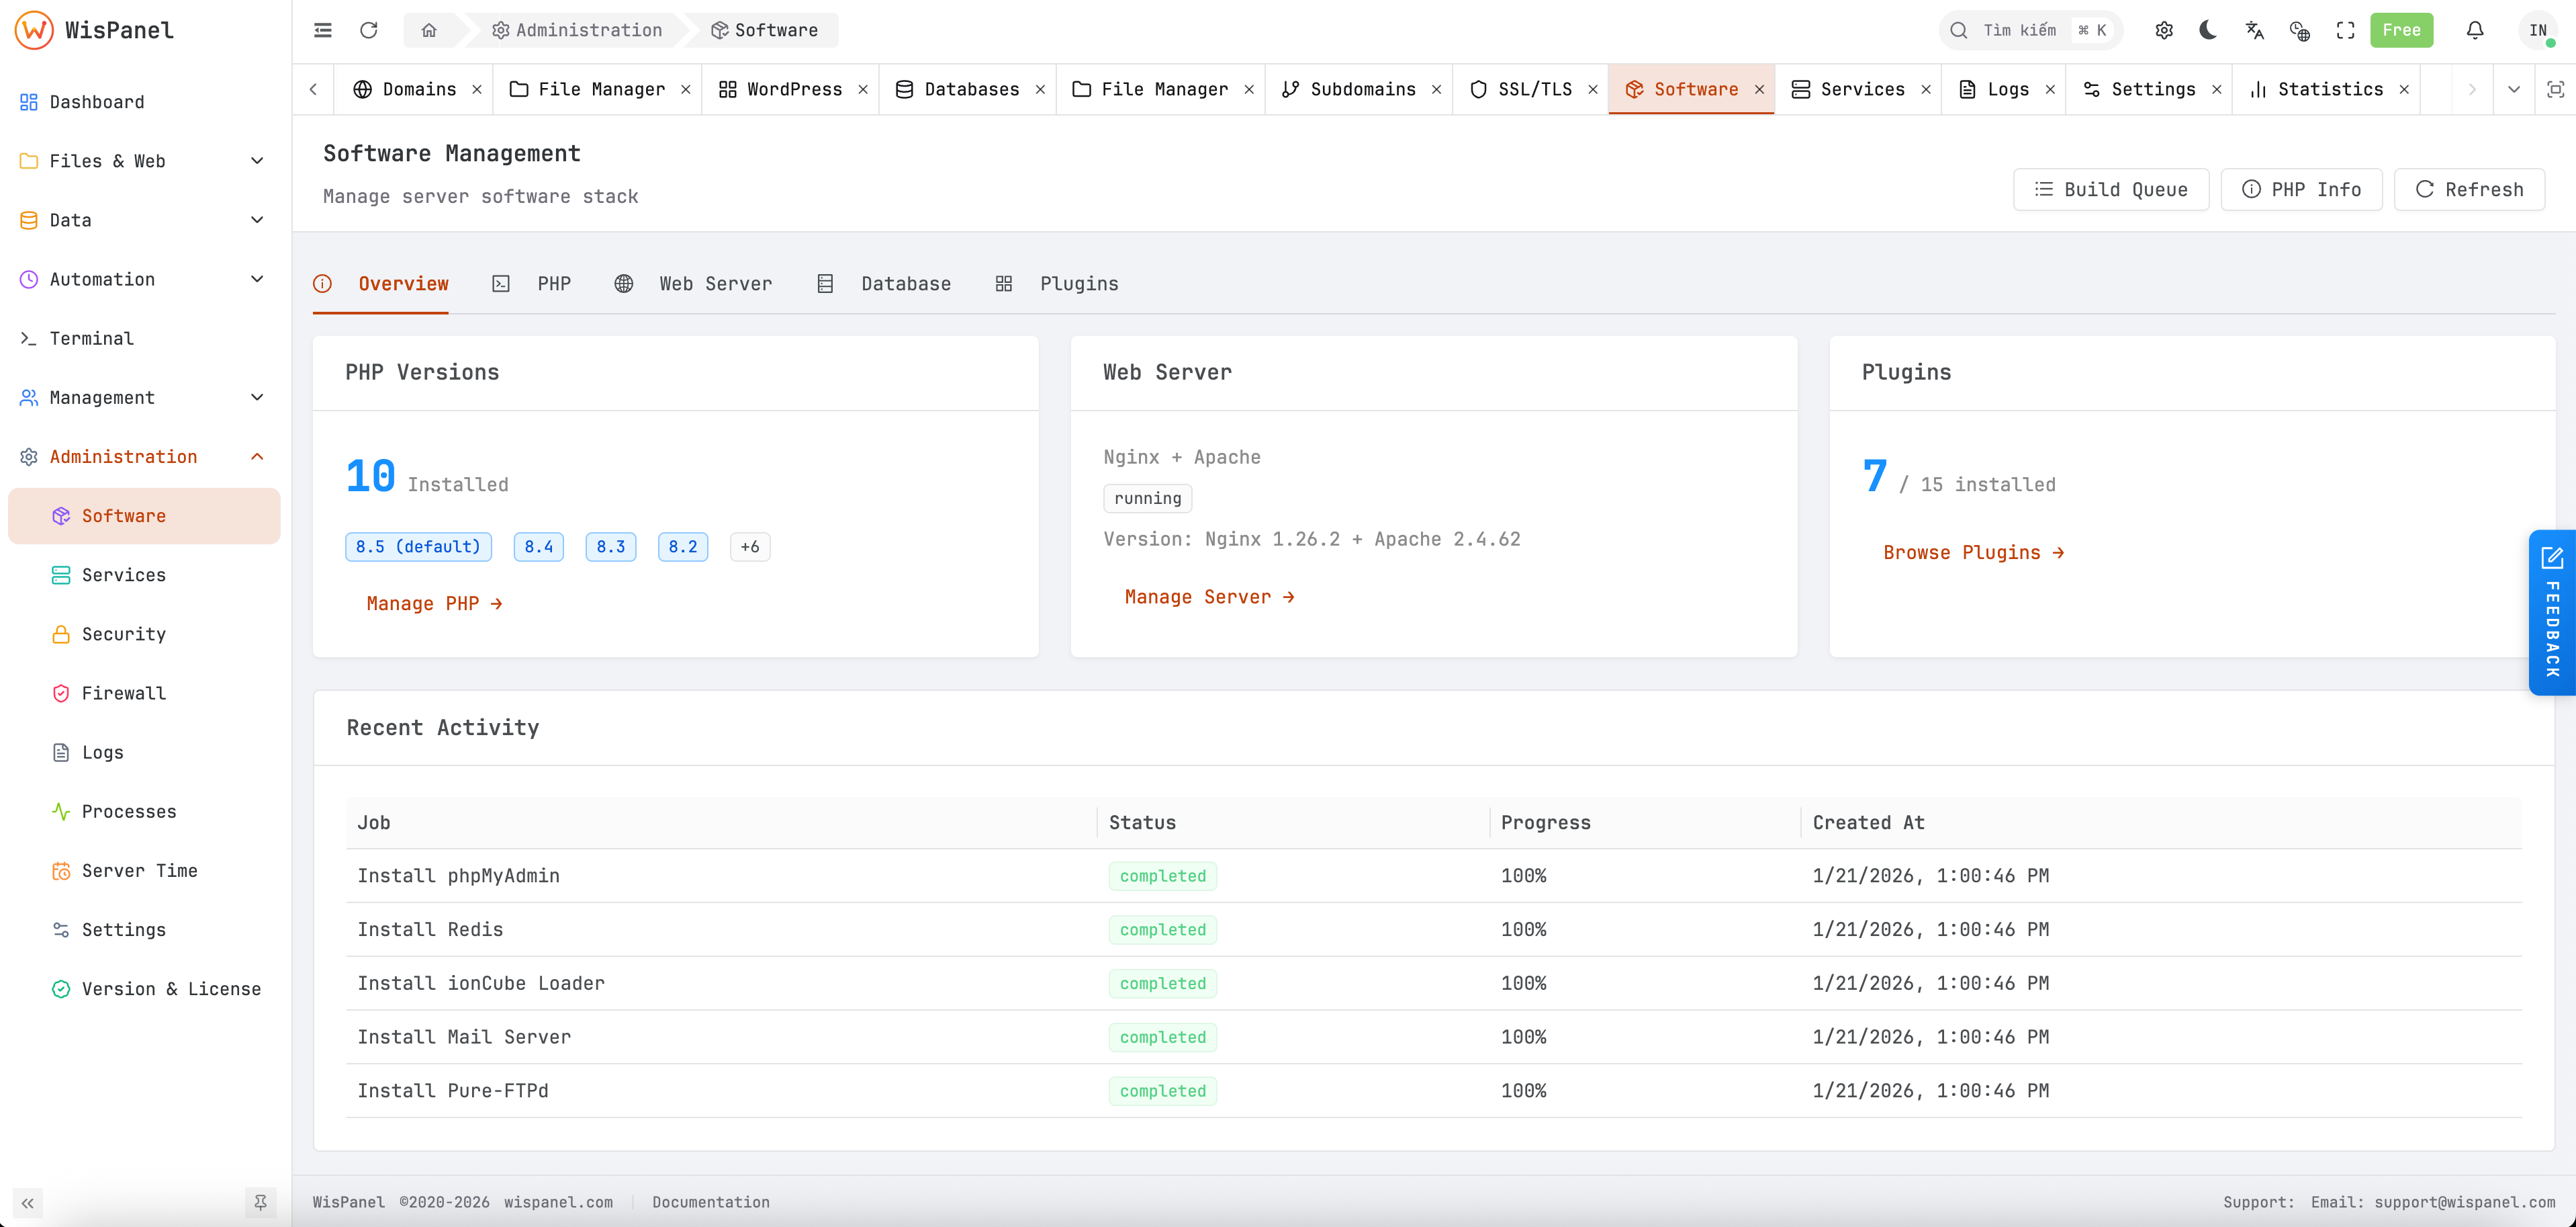Open Processes in the Administration sidebar

pyautogui.click(x=129, y=812)
